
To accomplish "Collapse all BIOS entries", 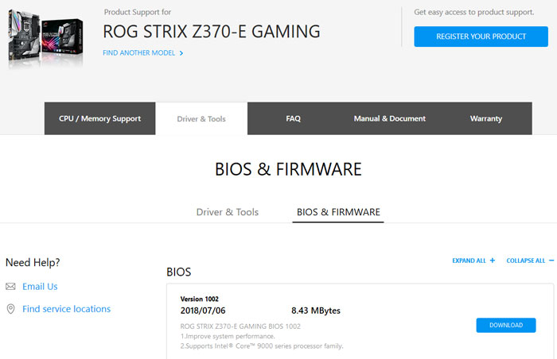I will pos(530,261).
